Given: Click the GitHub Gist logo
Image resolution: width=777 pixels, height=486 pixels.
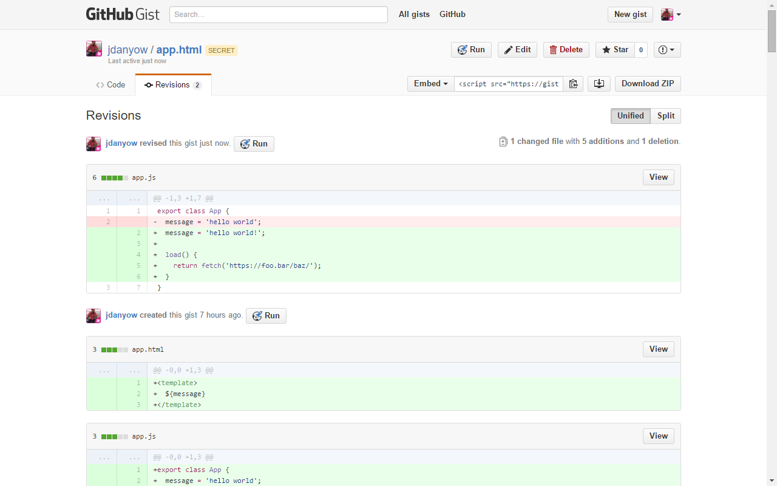Looking at the screenshot, I should (x=123, y=15).
